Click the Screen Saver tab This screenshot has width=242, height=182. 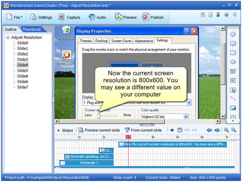121,41
